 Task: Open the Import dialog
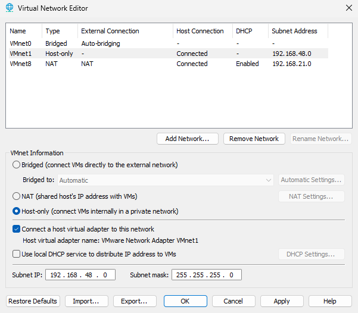[86, 301]
